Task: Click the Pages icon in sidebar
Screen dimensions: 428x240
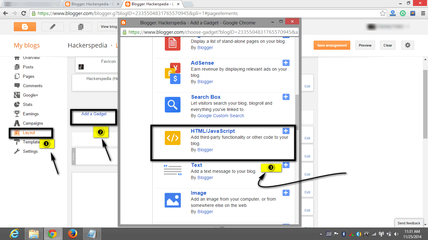Action: click(x=17, y=76)
